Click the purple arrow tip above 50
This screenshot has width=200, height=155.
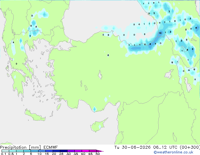[100, 151]
